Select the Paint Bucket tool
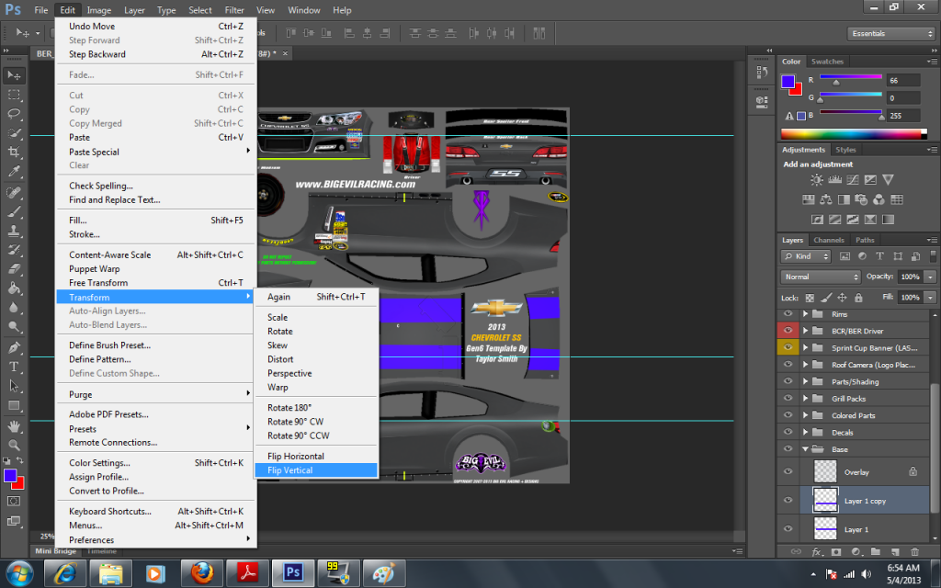The image size is (941, 588). click(x=14, y=288)
